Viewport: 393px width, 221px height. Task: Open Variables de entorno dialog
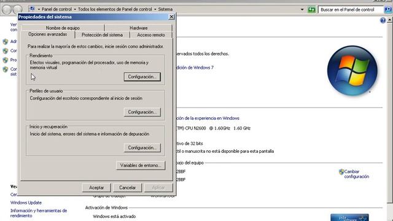pos(141,165)
